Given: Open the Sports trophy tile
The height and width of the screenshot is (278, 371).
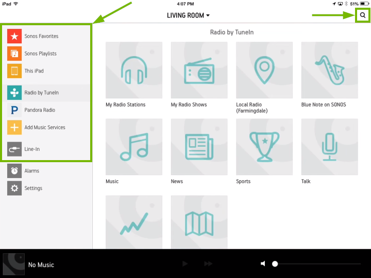Looking at the screenshot, I should [x=264, y=147].
